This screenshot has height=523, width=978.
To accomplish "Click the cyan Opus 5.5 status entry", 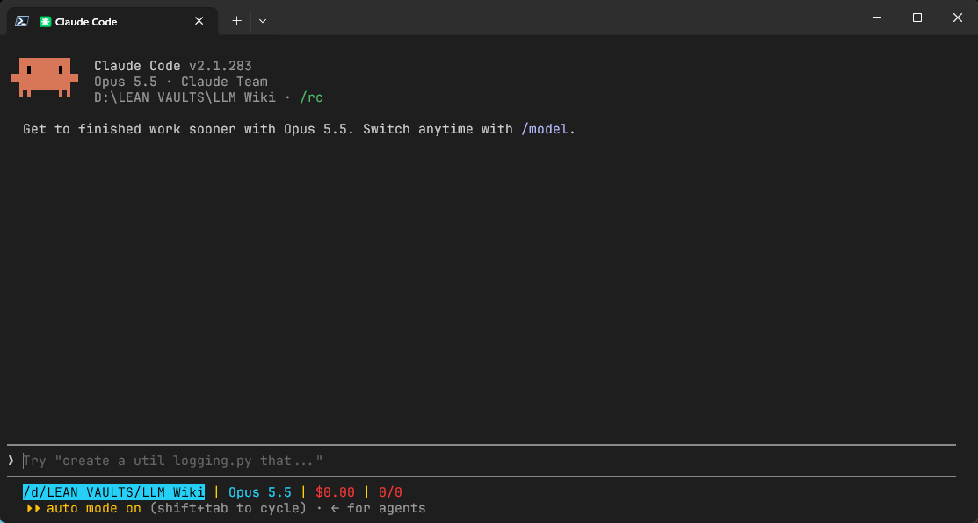I will click(x=260, y=492).
